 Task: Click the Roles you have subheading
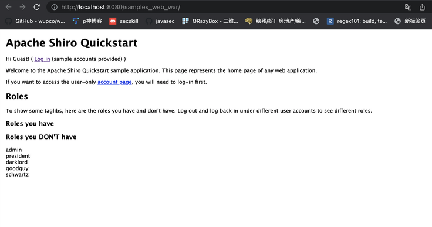pyautogui.click(x=30, y=123)
